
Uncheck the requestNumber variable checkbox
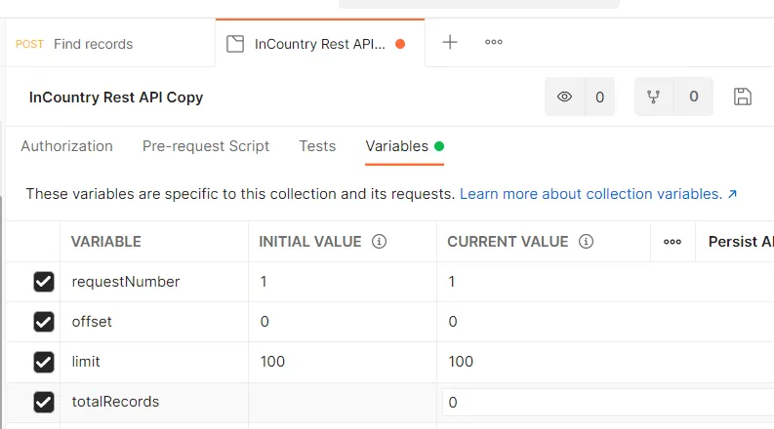44,282
